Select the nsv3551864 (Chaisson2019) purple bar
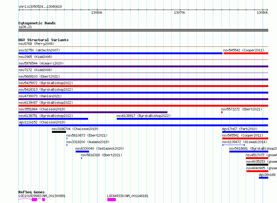This screenshot has width=277, height=203. click(x=93, y=112)
